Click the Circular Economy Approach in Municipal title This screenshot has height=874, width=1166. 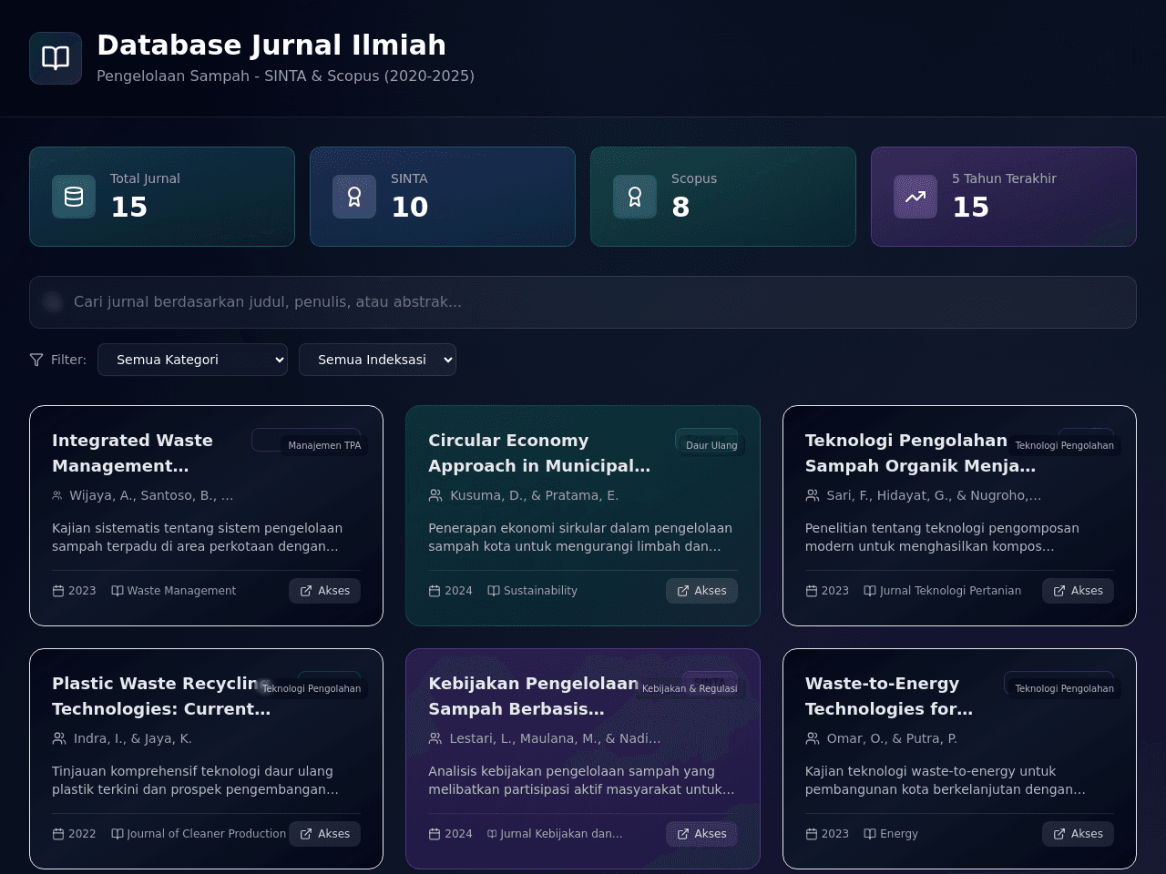coord(539,453)
